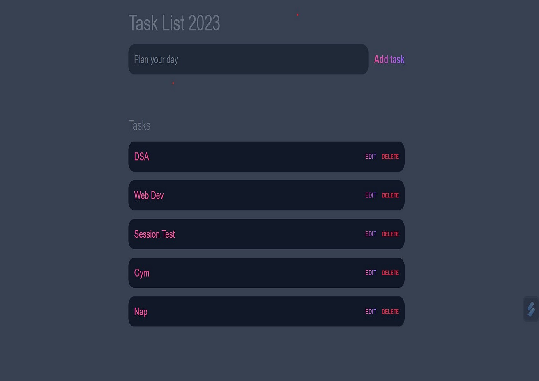This screenshot has height=381, width=539.
Task: Select the DSA task text
Action: 141,156
